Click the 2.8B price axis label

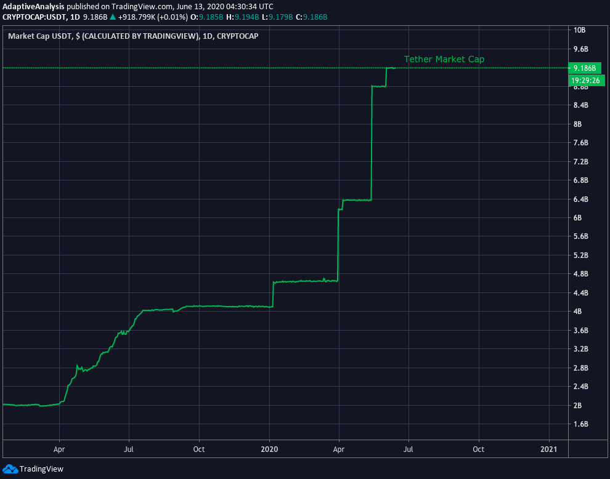tap(581, 368)
